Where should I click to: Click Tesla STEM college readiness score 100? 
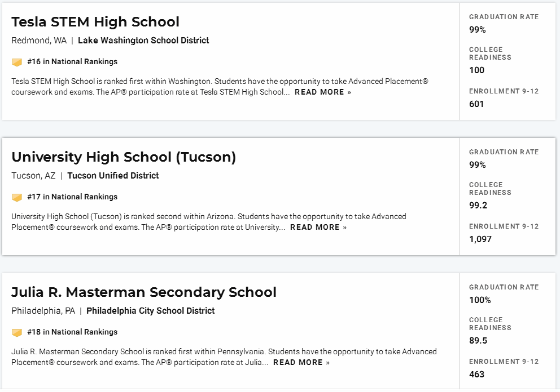(477, 70)
